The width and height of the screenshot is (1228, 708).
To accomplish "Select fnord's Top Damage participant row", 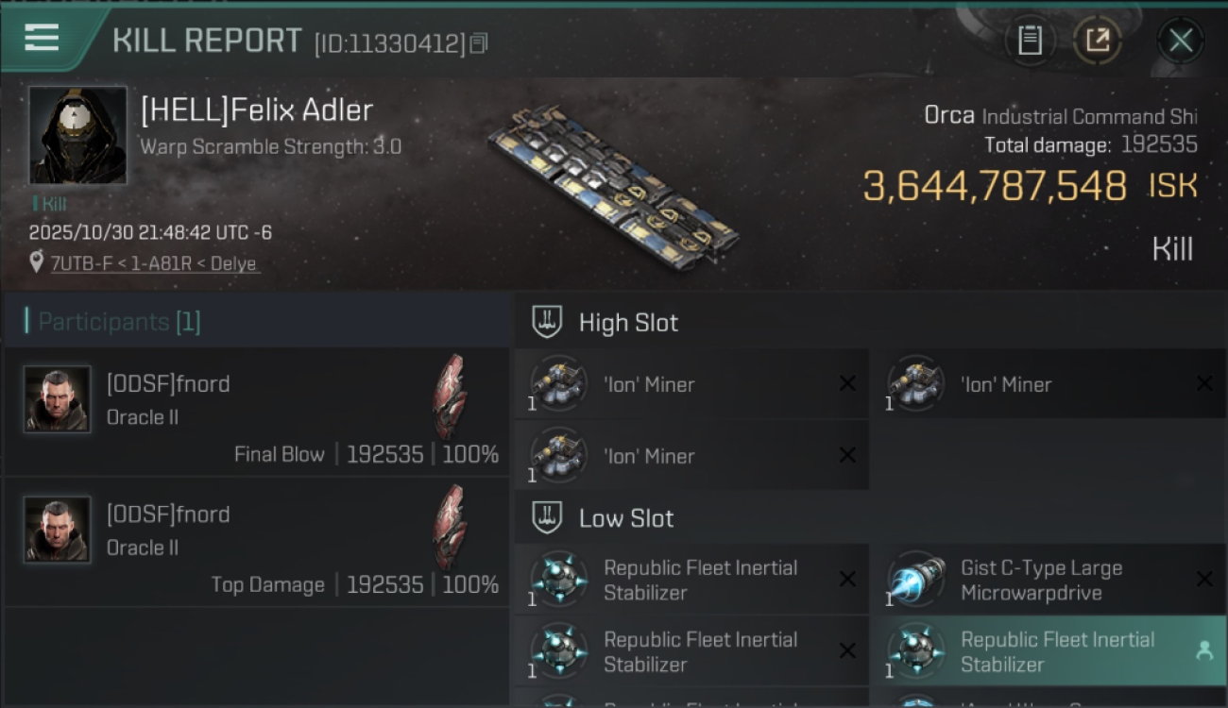I will pyautogui.click(x=257, y=543).
